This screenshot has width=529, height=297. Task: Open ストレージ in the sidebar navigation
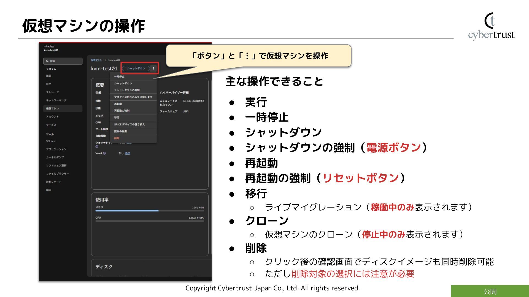coord(52,92)
